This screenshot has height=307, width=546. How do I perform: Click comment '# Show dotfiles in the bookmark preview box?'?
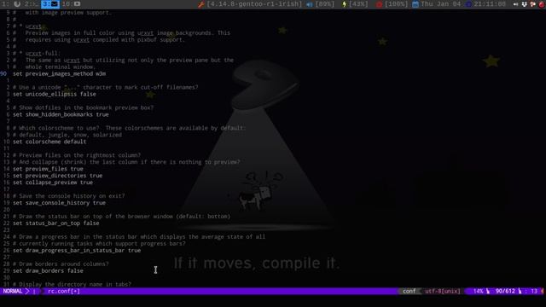click(x=84, y=107)
